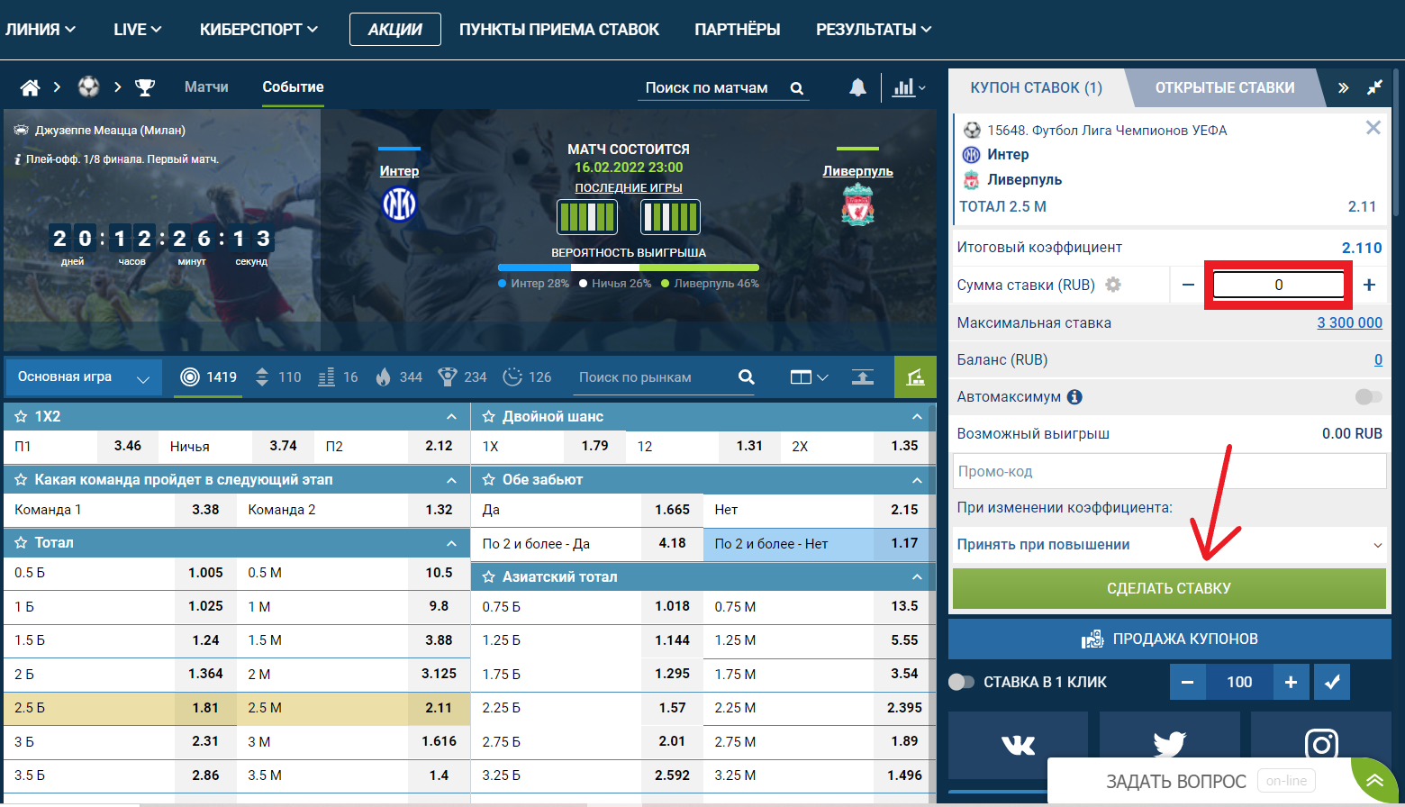Collapse the 1X2 market section
Viewport: 1405px width, 807px height.
451,417
